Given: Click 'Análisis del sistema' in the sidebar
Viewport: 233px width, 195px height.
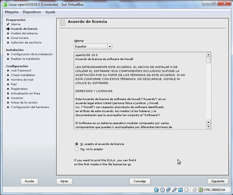Looking at the screenshot, I should 24,33.
